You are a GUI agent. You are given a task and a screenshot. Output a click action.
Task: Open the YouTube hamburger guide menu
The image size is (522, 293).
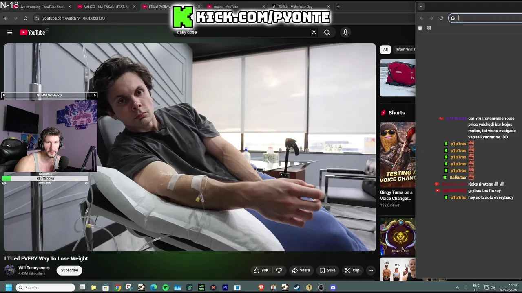10,33
